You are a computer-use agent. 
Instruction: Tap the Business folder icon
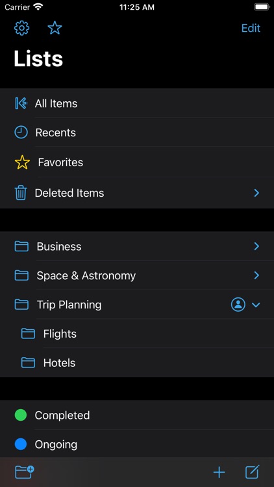21,246
